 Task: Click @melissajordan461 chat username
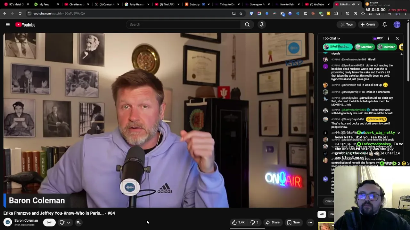click(354, 59)
